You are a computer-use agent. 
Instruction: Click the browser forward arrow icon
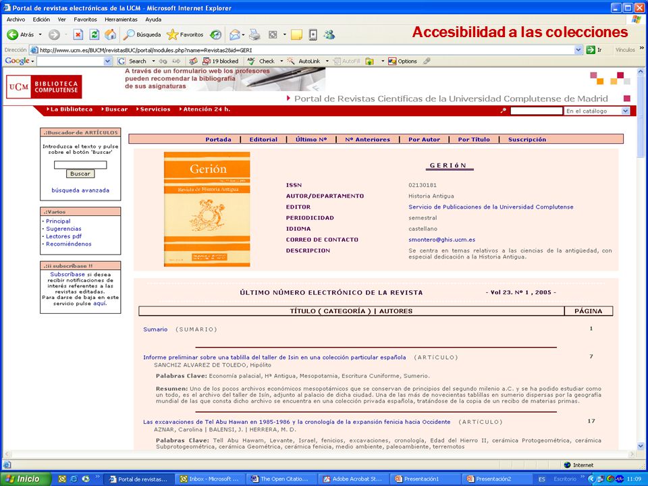(x=54, y=34)
